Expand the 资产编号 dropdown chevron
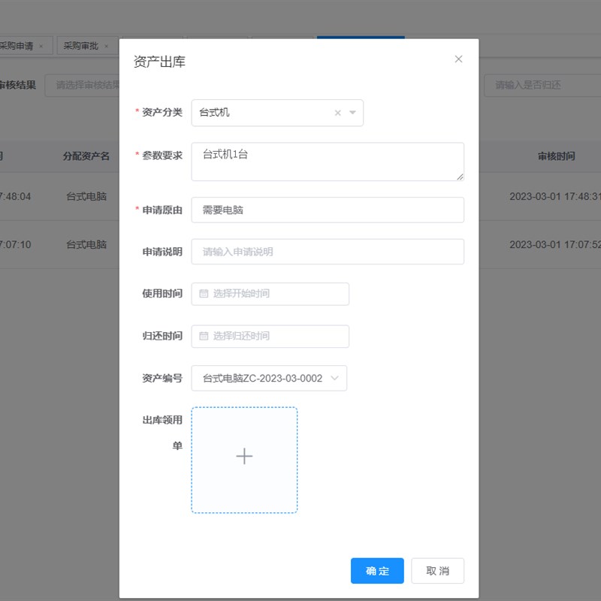 click(334, 379)
